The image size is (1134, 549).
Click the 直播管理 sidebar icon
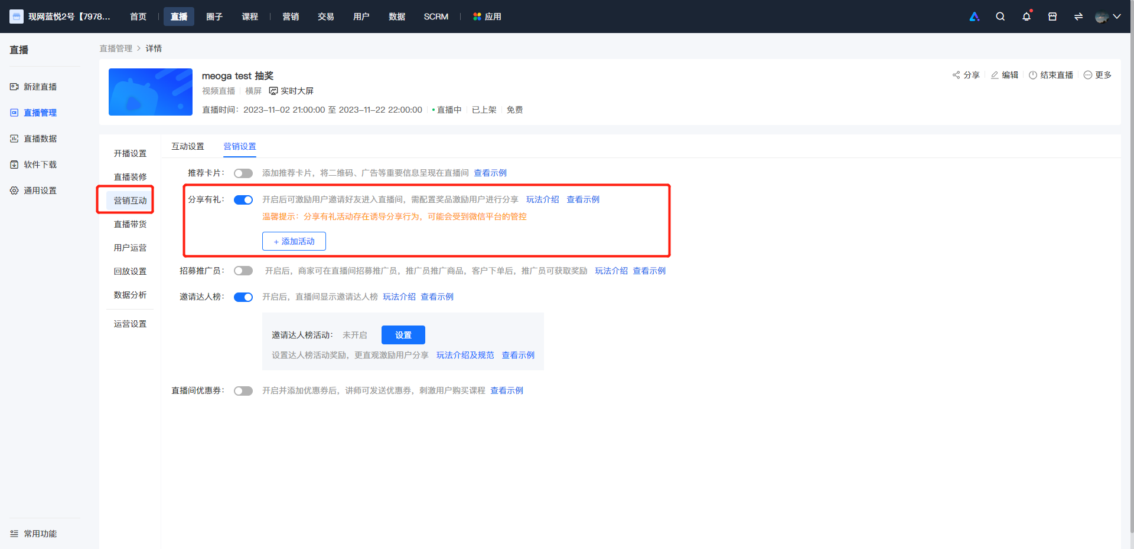[14, 113]
